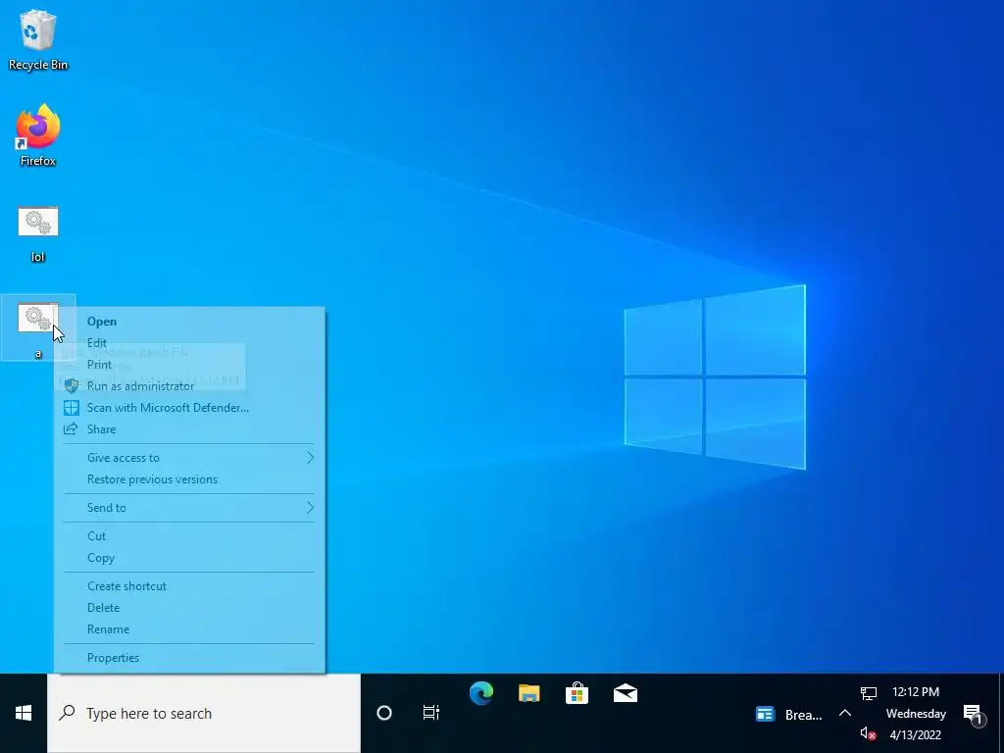Select Scan with Microsoft Defender
This screenshot has width=1004, height=753.
(x=189, y=408)
